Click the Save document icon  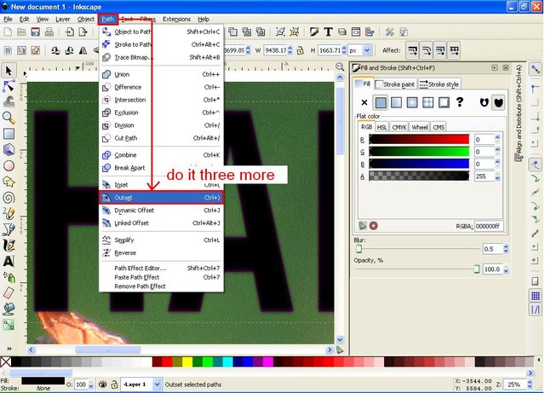coord(36,32)
